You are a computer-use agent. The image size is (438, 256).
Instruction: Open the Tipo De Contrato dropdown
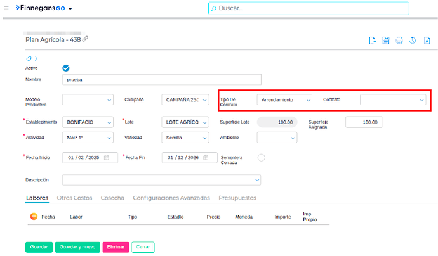(284, 100)
